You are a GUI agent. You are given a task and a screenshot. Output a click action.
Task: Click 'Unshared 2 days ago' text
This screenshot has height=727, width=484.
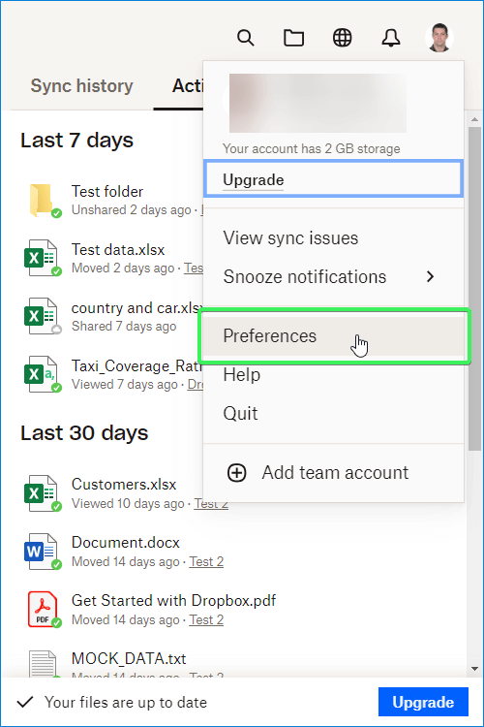(131, 210)
